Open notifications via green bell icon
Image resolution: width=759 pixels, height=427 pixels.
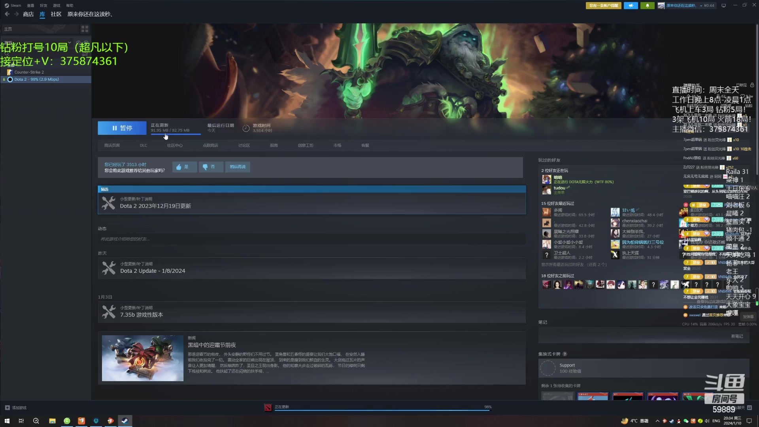[x=648, y=6]
